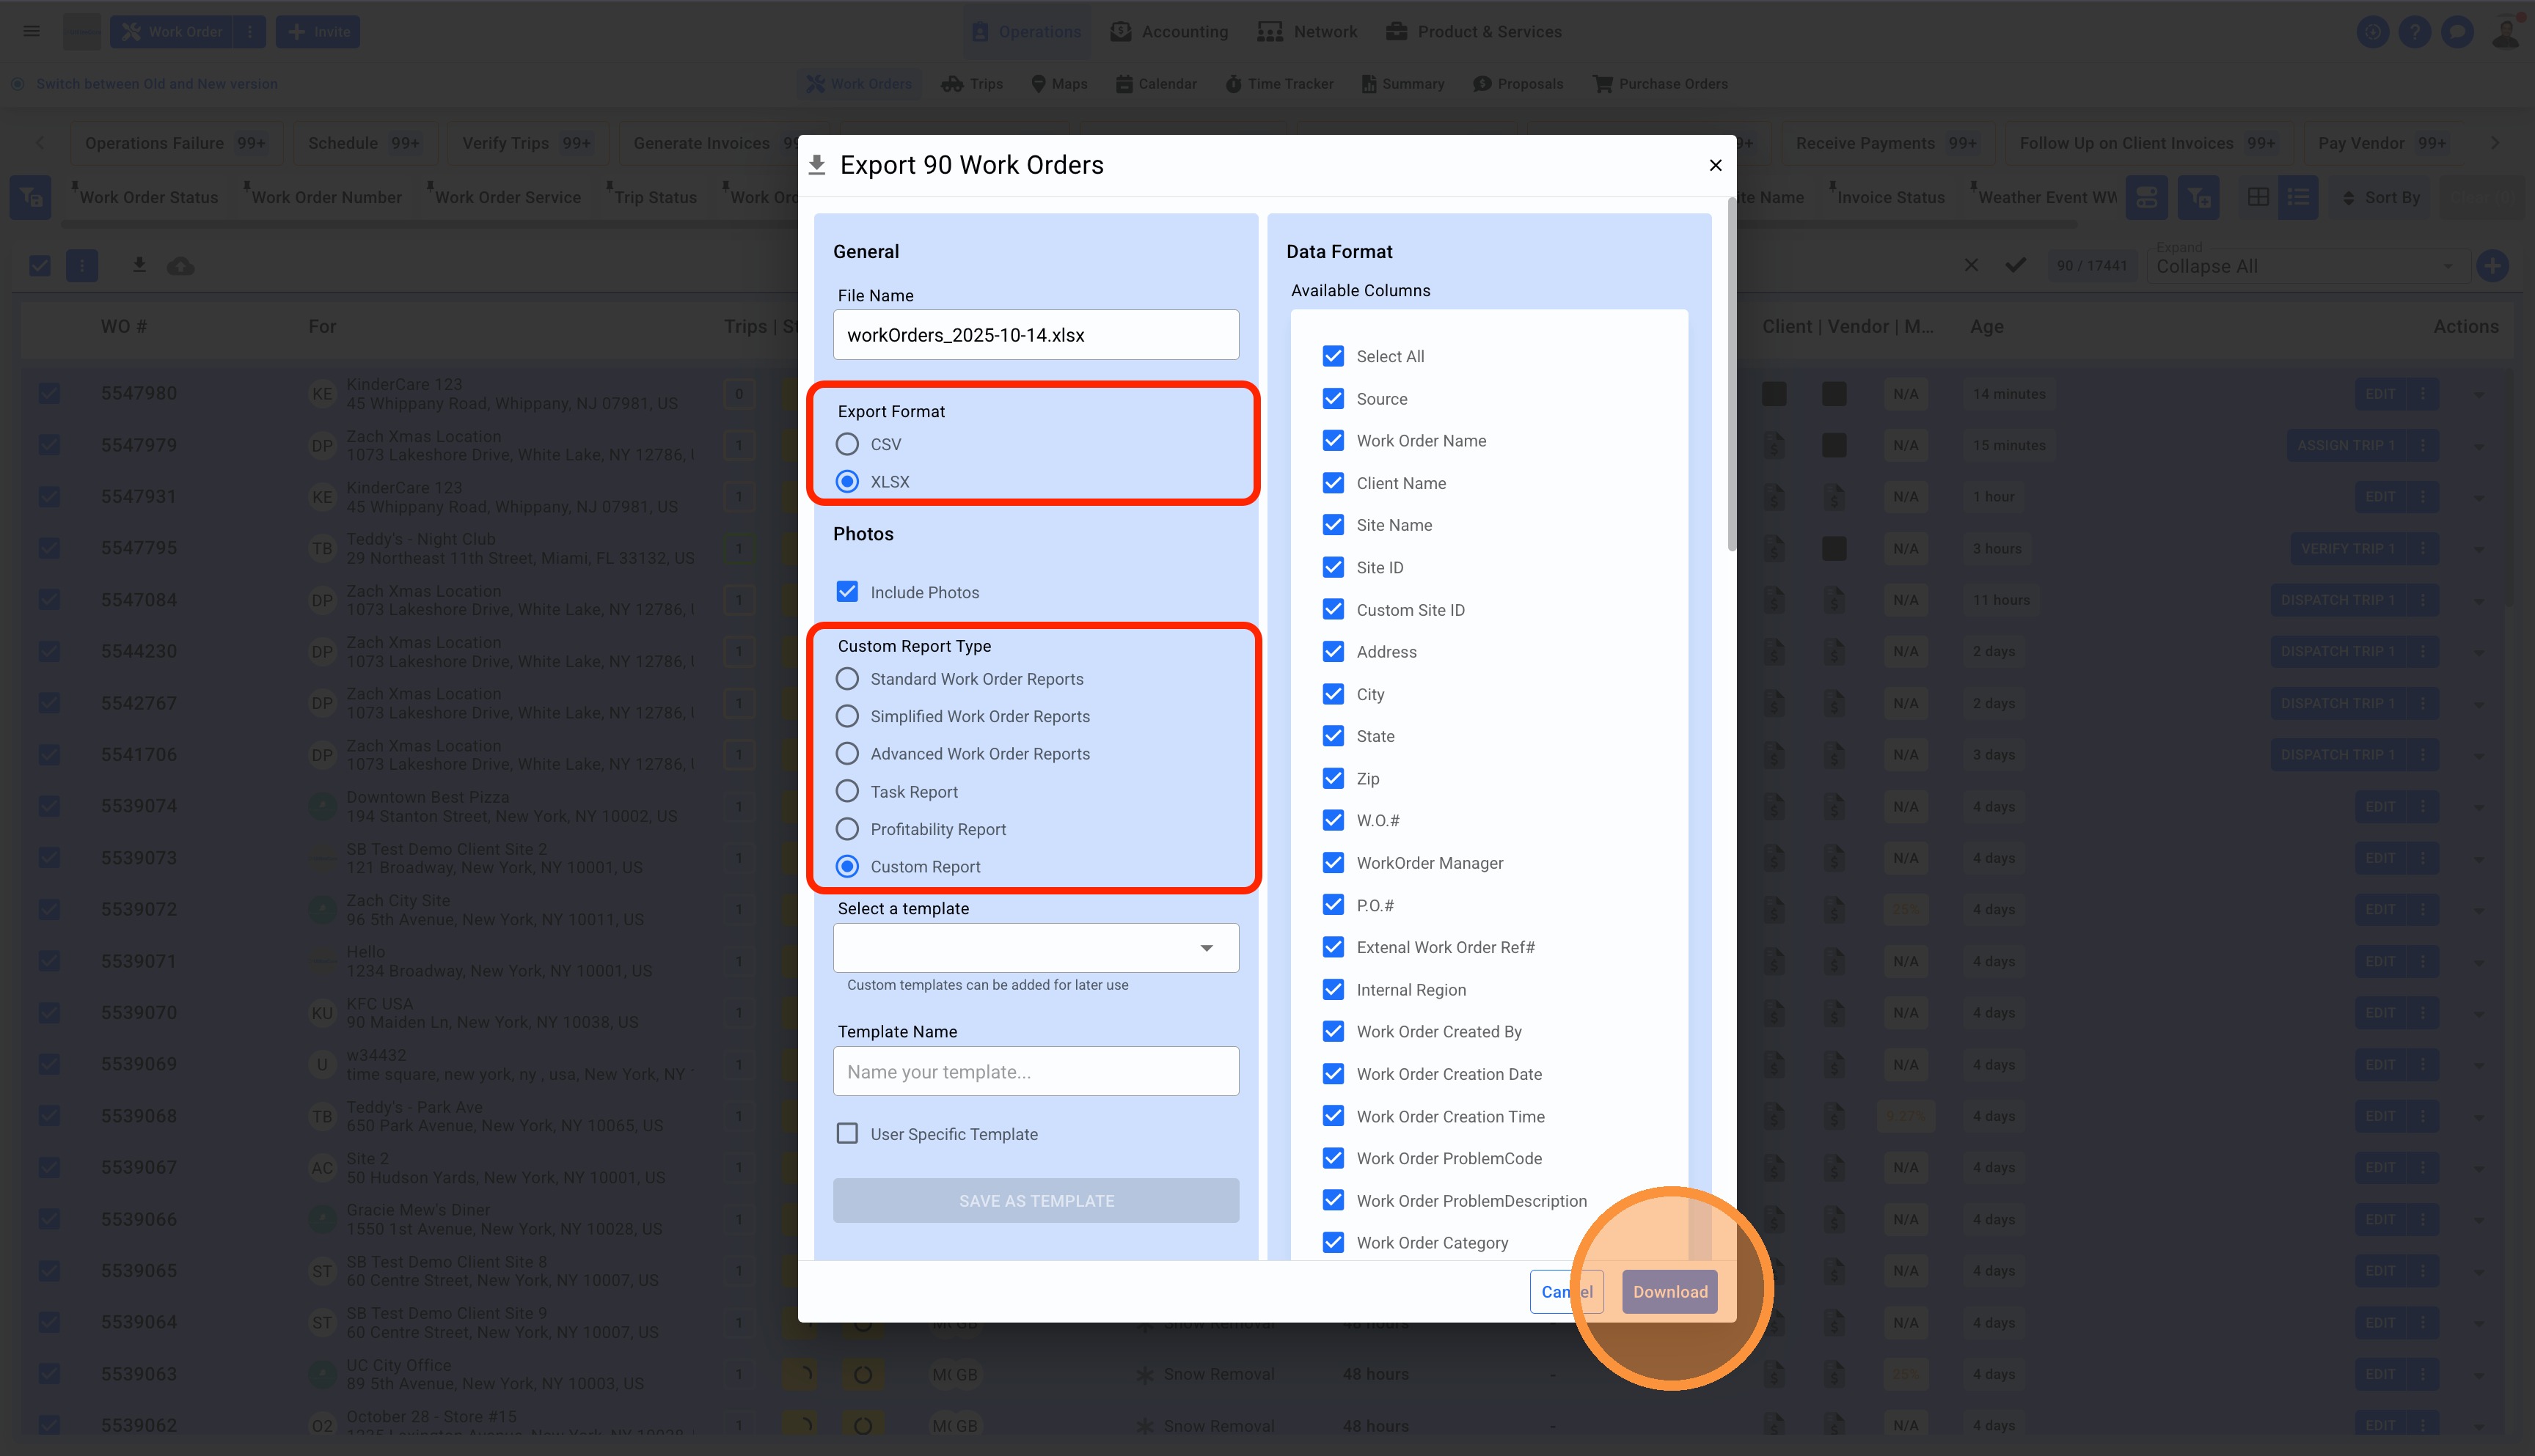Click the File Name input field
The image size is (2535, 1456).
(x=1036, y=335)
